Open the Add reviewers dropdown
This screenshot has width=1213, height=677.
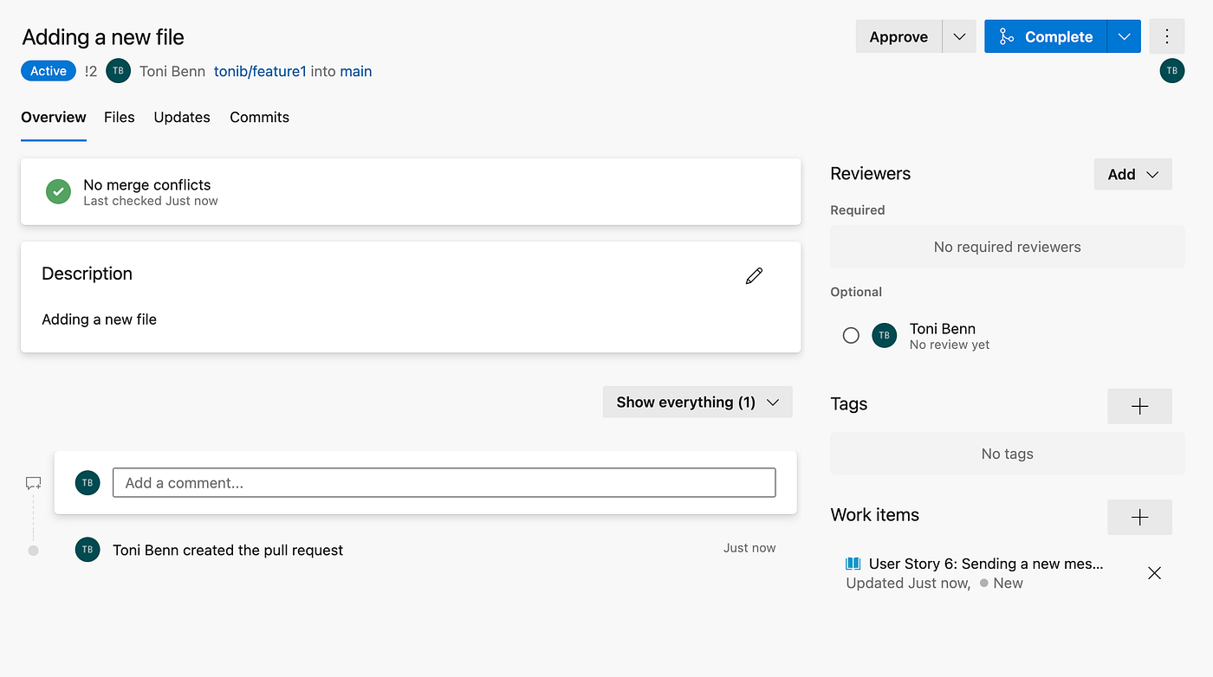tap(1132, 174)
